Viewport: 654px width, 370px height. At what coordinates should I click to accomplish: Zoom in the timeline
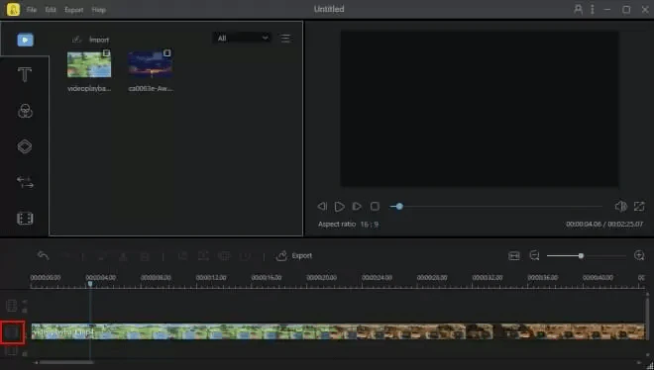(639, 255)
